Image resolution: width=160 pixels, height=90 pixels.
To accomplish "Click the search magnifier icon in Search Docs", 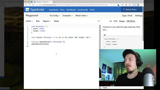I will [124, 9].
